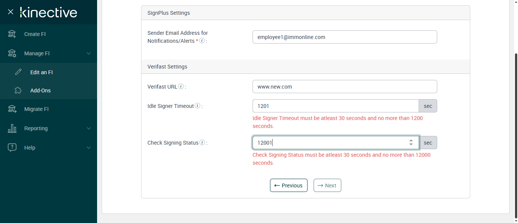Click the Reporting bar chart icon
This screenshot has width=518, height=223.
12,128
